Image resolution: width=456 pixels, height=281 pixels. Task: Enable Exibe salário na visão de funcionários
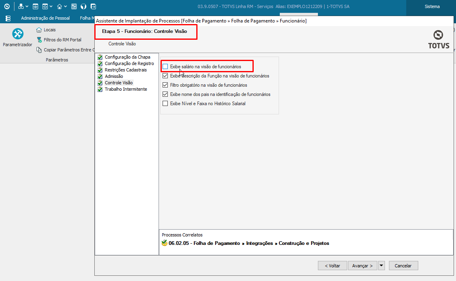(x=165, y=67)
